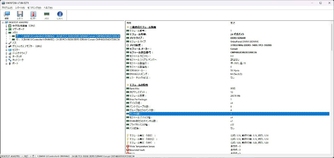Open the About (について) info icon
The width and height of the screenshot is (334, 158).
click(x=60, y=14)
